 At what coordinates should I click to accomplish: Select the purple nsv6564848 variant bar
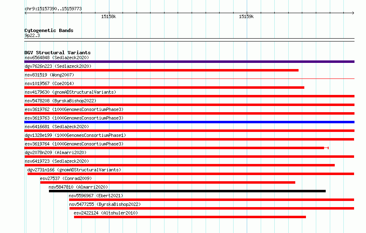[189, 62]
